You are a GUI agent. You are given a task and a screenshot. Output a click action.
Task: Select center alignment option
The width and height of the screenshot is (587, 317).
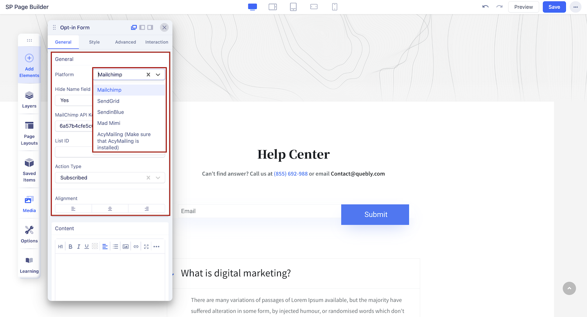(x=110, y=209)
